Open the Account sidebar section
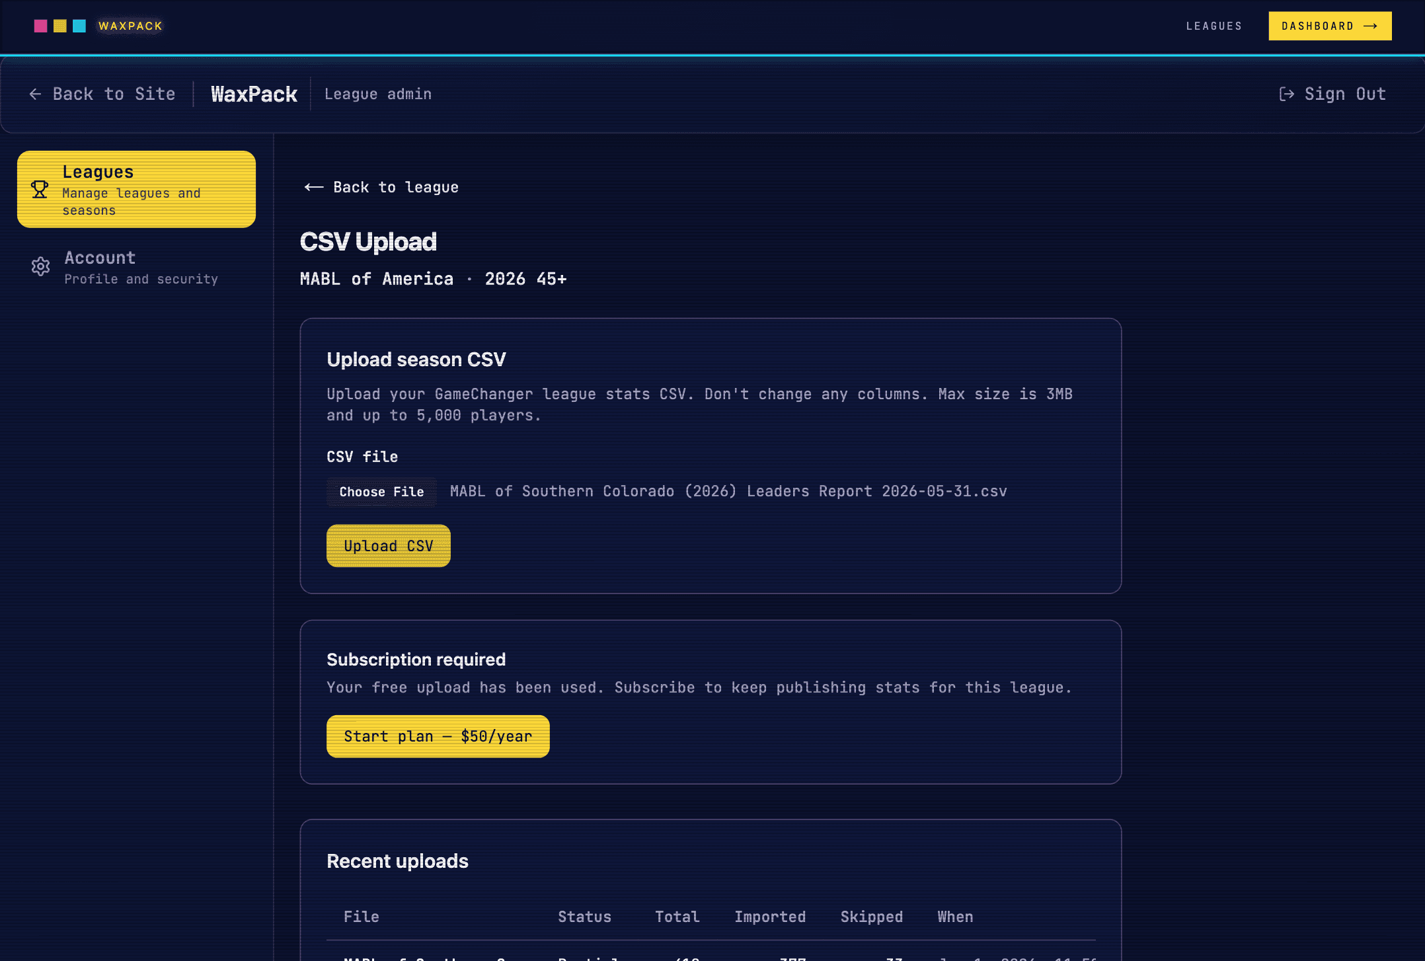The width and height of the screenshot is (1425, 961). [136, 267]
